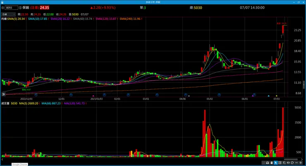Click the volume MA(66) 867.23 label

pyautogui.click(x=51, y=103)
